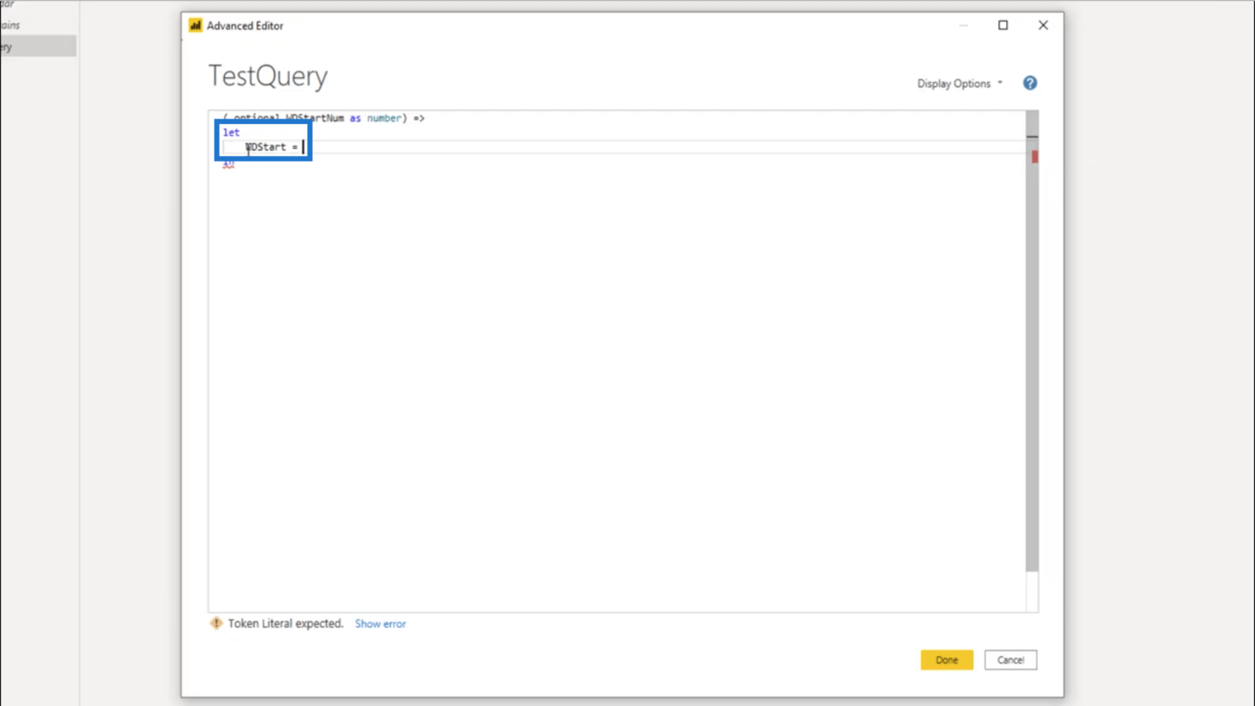The height and width of the screenshot is (706, 1255).
Task: Click the TestQuery title heading
Action: (x=267, y=75)
